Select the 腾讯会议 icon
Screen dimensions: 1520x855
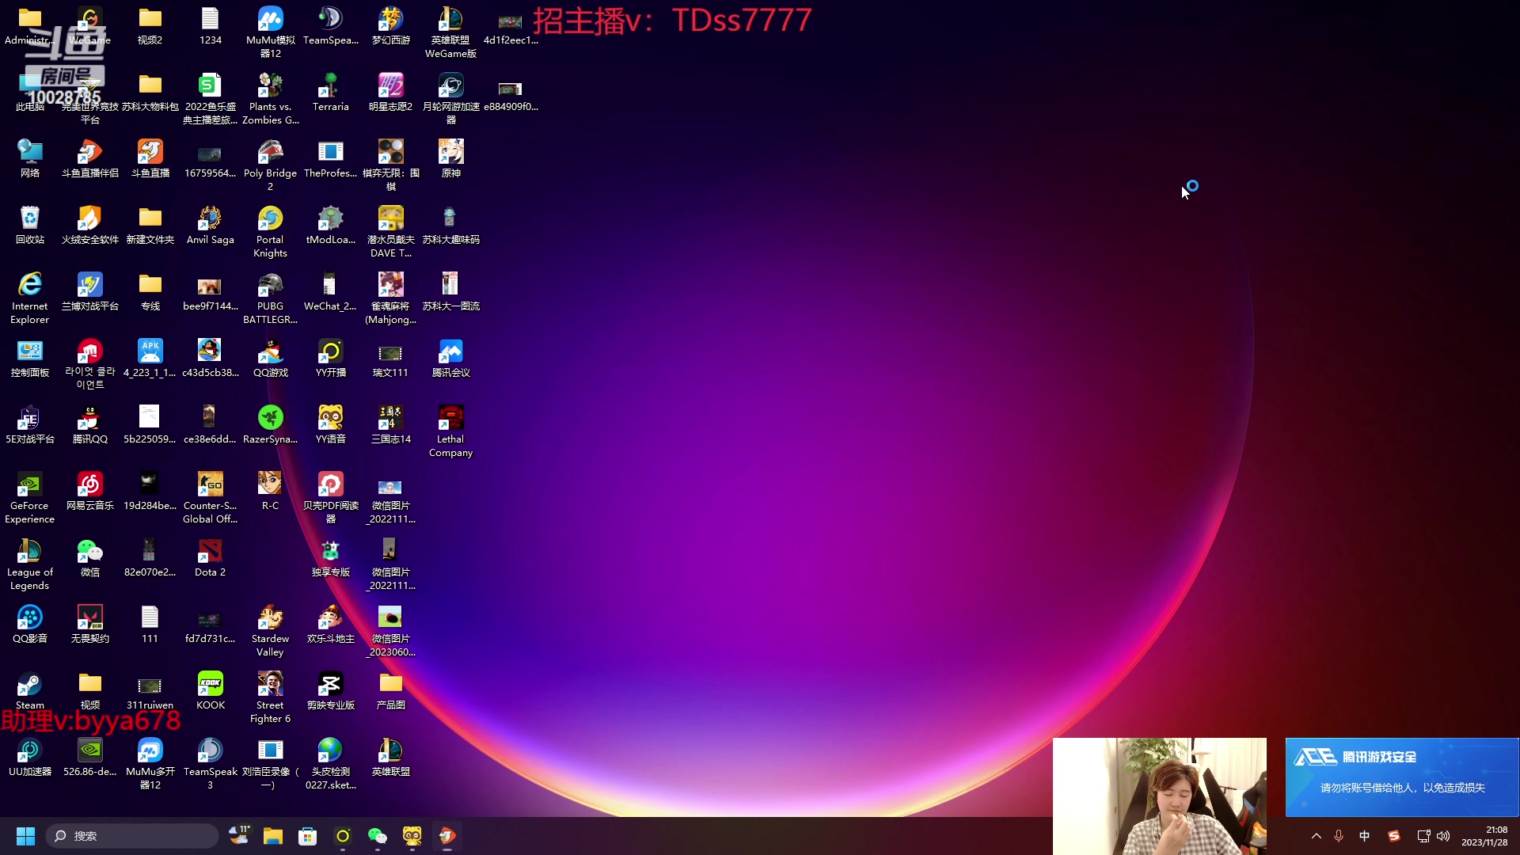450,358
